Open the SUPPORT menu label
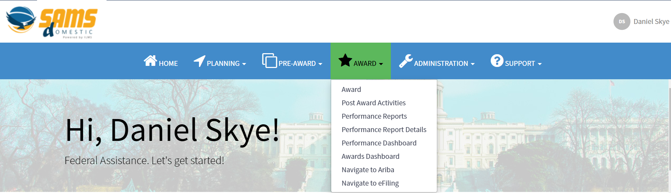The image size is (671, 193). point(520,64)
